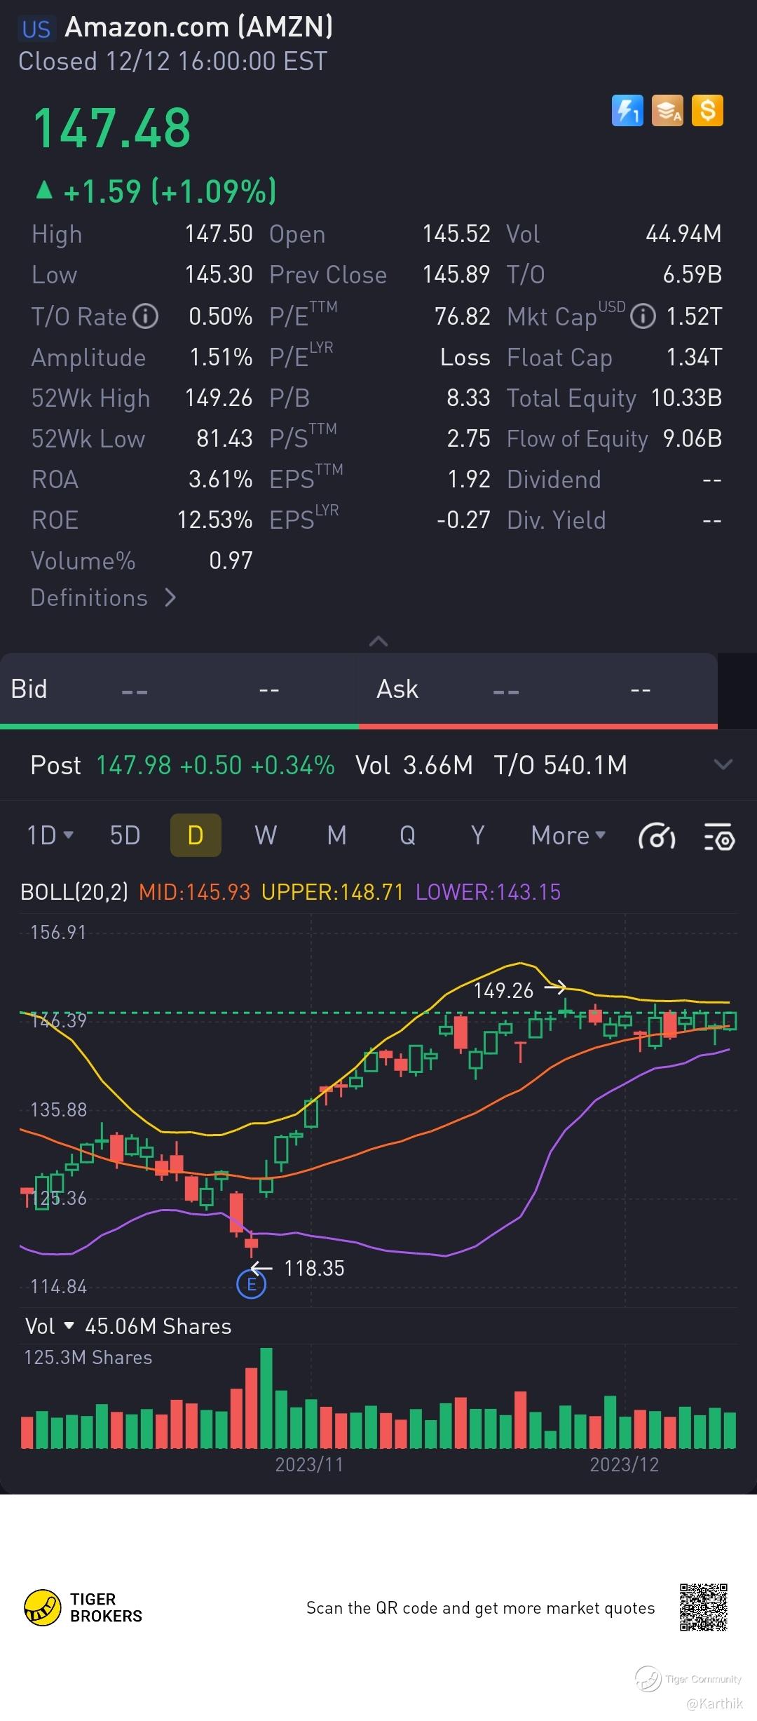Tap the 52Wk Low value 81.43
Image resolution: width=757 pixels, height=1721 pixels.
click(x=224, y=439)
